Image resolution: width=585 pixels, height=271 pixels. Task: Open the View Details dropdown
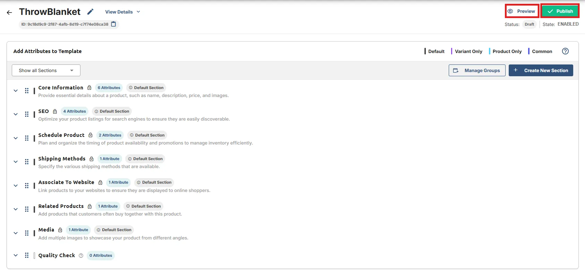pos(123,12)
